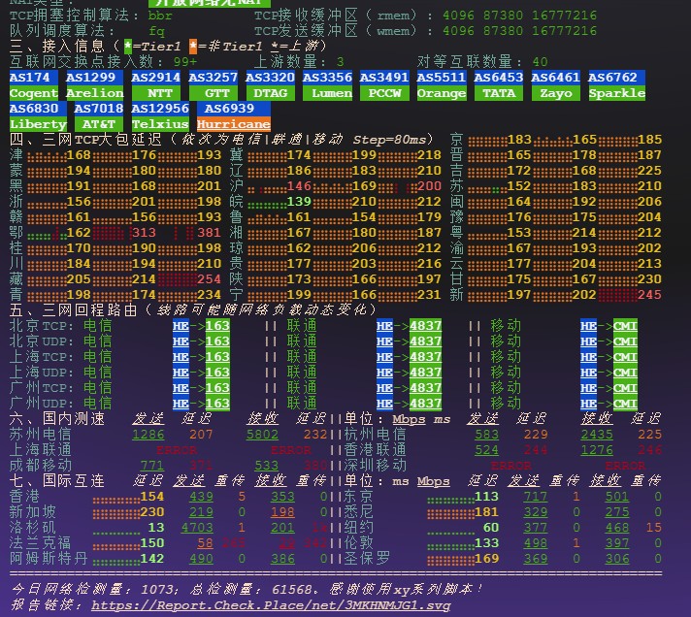691x617 pixels.
Task: Click the AS1299 badge
Action: point(95,78)
